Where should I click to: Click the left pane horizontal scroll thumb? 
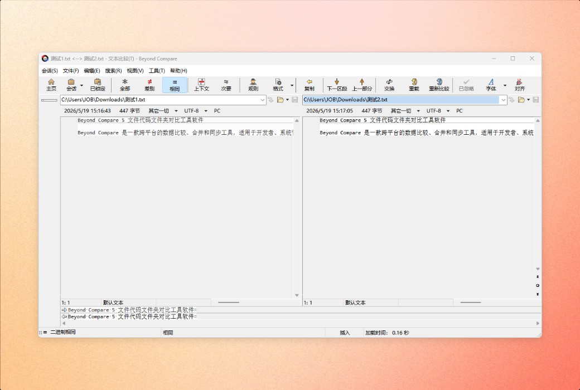[229, 303]
